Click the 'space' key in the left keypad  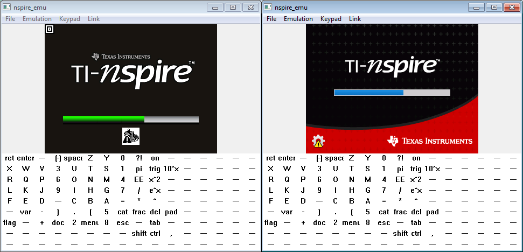(x=73, y=158)
